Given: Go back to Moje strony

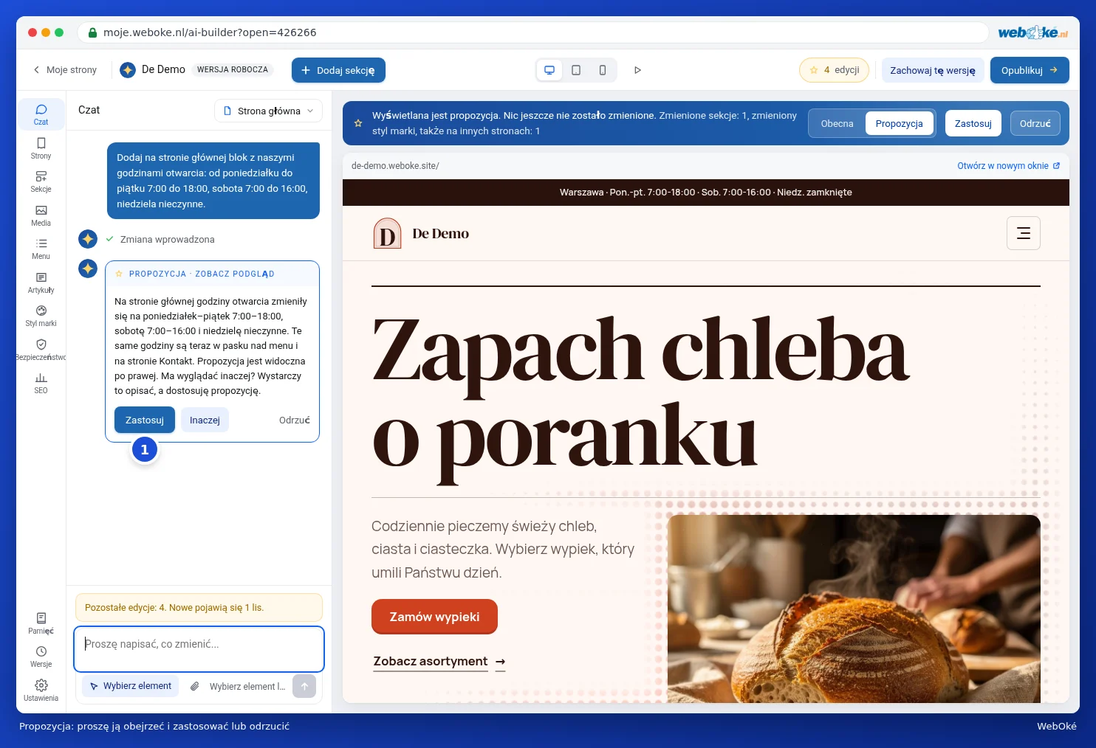Looking at the screenshot, I should tap(65, 69).
